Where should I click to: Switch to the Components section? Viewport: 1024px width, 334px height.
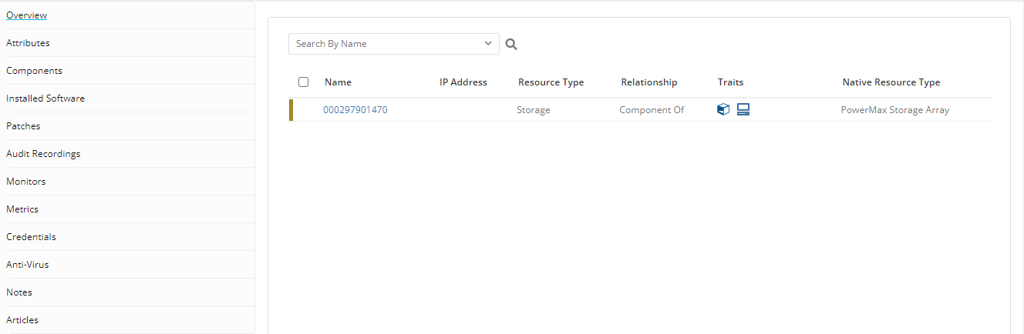(34, 71)
